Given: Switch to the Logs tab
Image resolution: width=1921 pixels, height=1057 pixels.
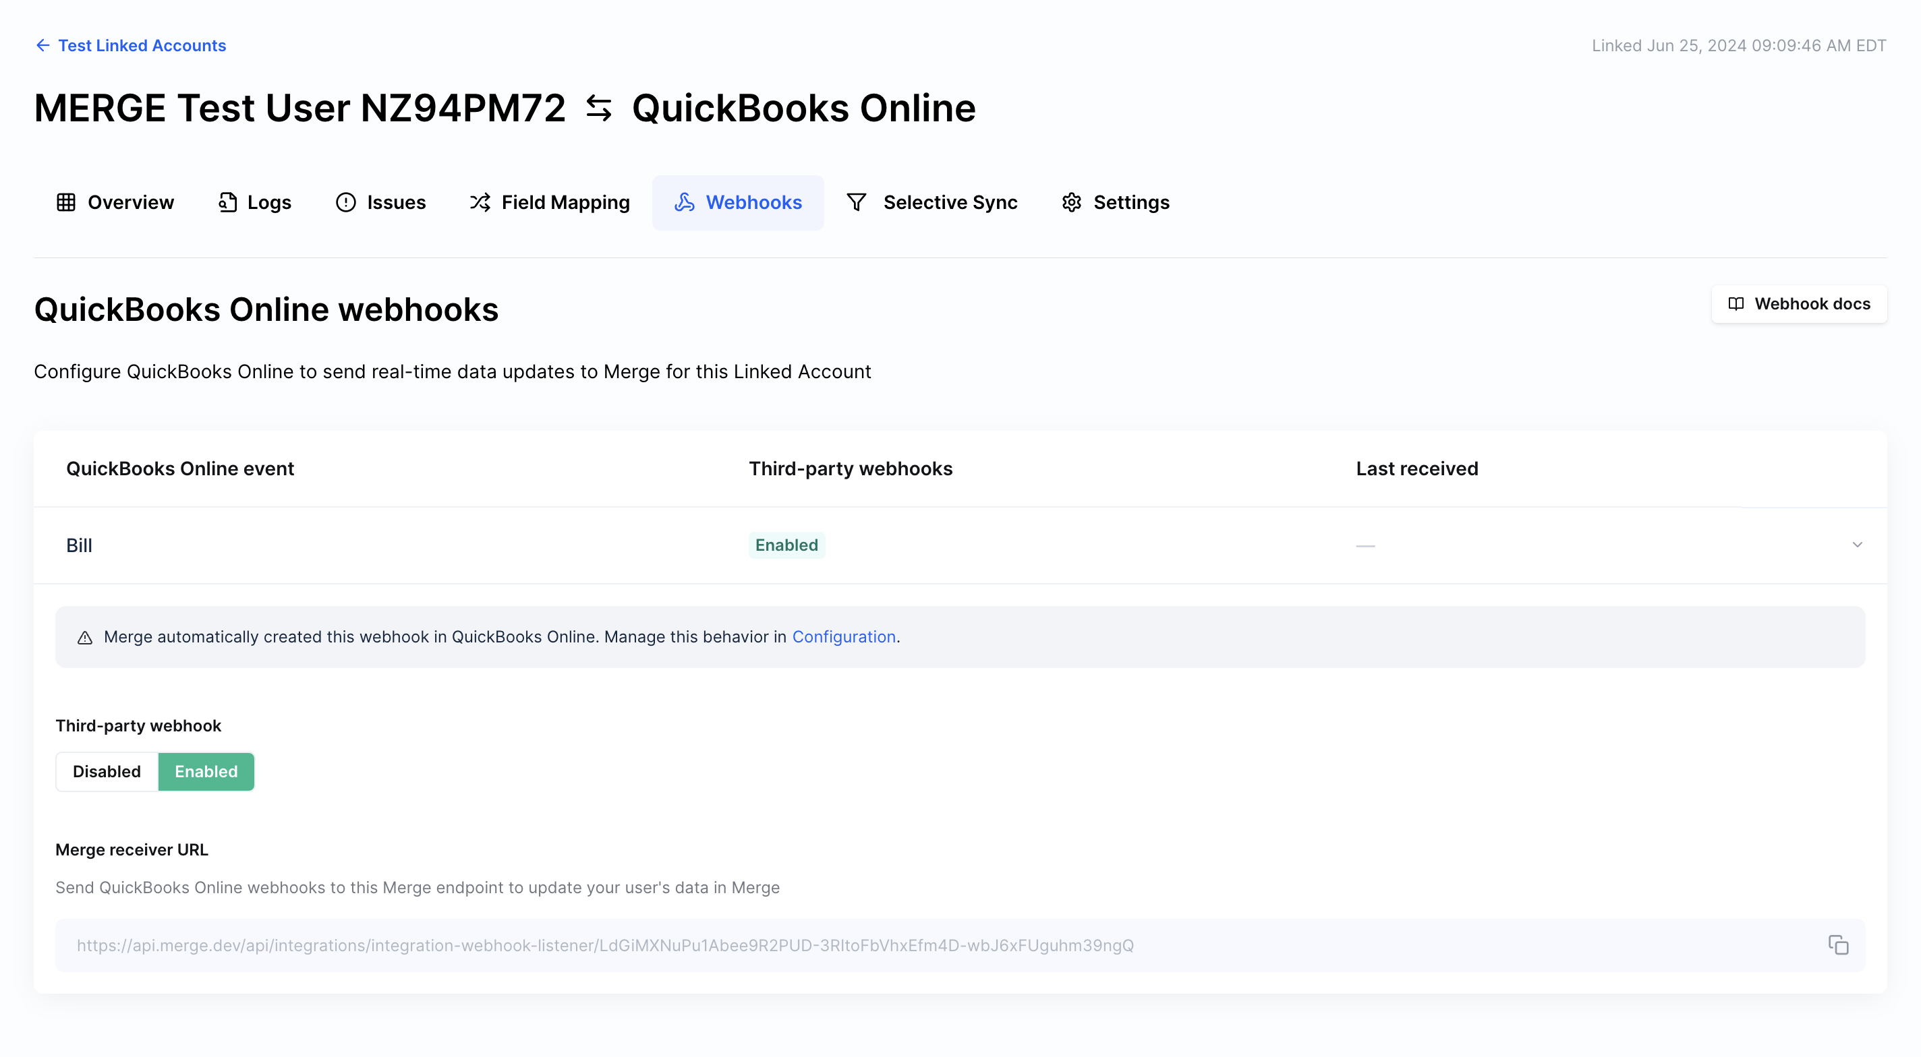Looking at the screenshot, I should 268,202.
